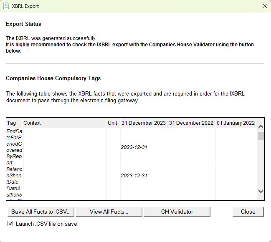Close the XBRL Export dialog window
Viewport: 271px width, 242px height.
(x=265, y=6)
